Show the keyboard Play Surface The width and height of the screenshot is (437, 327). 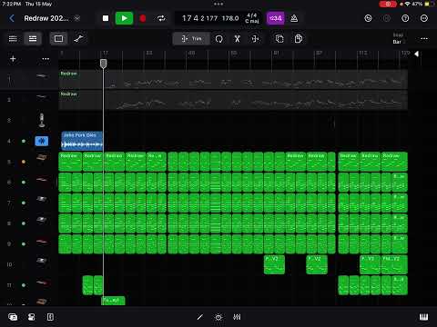pos(424,317)
